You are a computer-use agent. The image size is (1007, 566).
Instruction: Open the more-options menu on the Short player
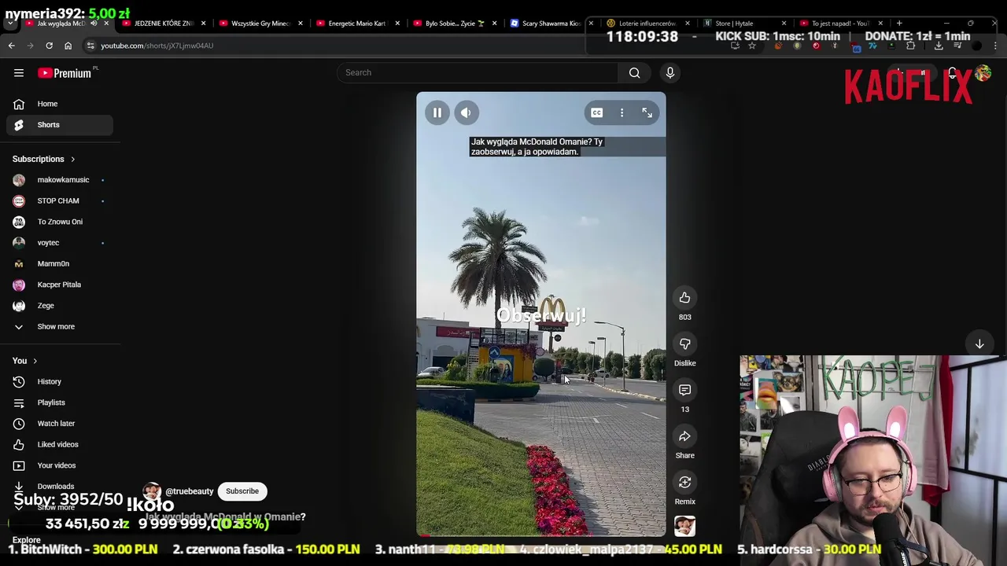pyautogui.click(x=622, y=113)
